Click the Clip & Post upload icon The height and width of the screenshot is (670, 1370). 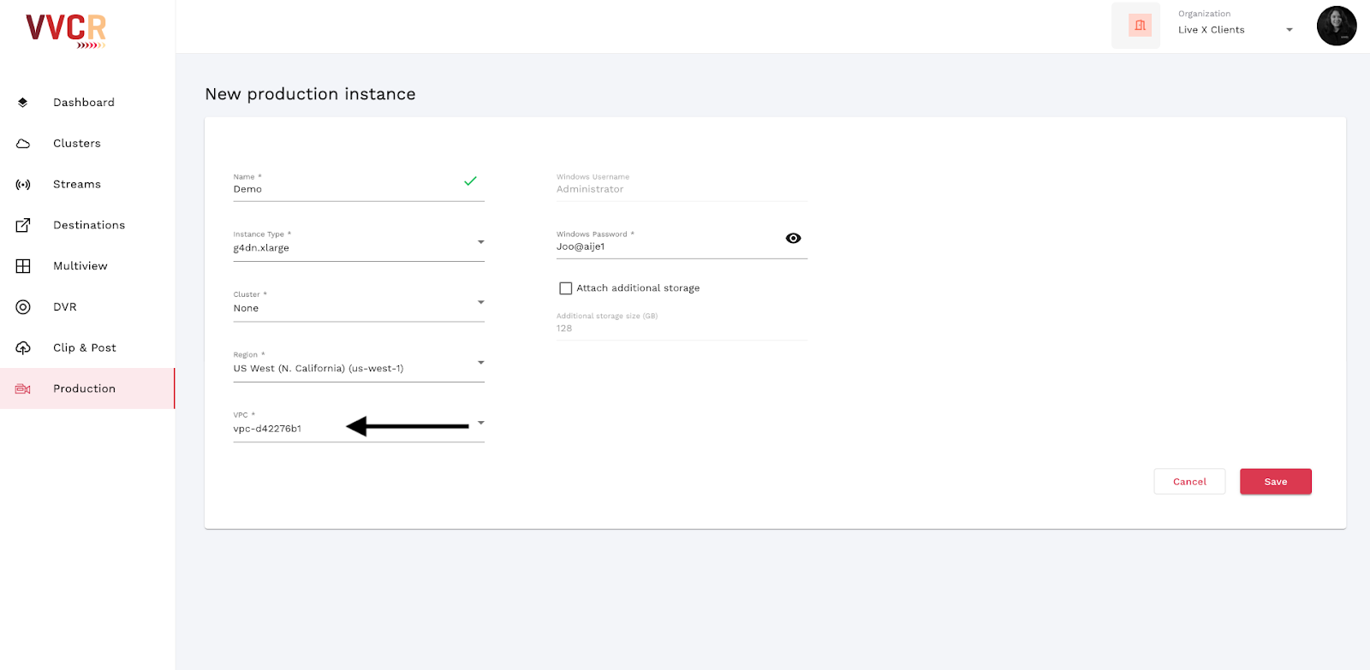click(x=23, y=347)
